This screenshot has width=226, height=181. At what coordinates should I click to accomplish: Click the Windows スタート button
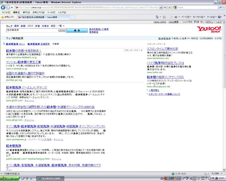(x=9, y=179)
